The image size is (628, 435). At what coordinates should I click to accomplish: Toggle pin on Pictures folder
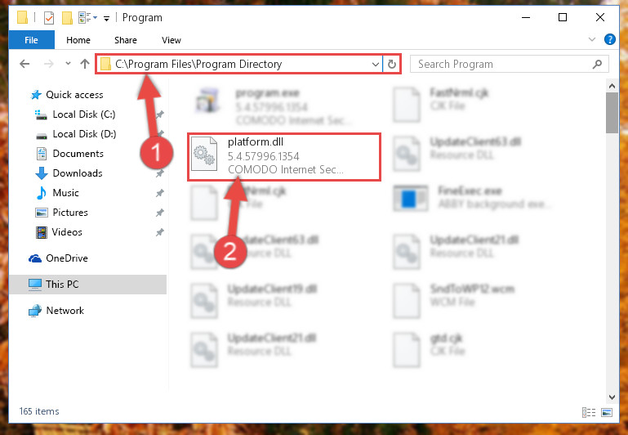point(159,213)
